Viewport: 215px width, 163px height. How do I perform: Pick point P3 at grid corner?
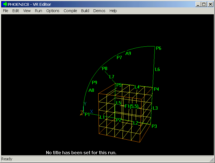pyautogui.click(x=154, y=126)
